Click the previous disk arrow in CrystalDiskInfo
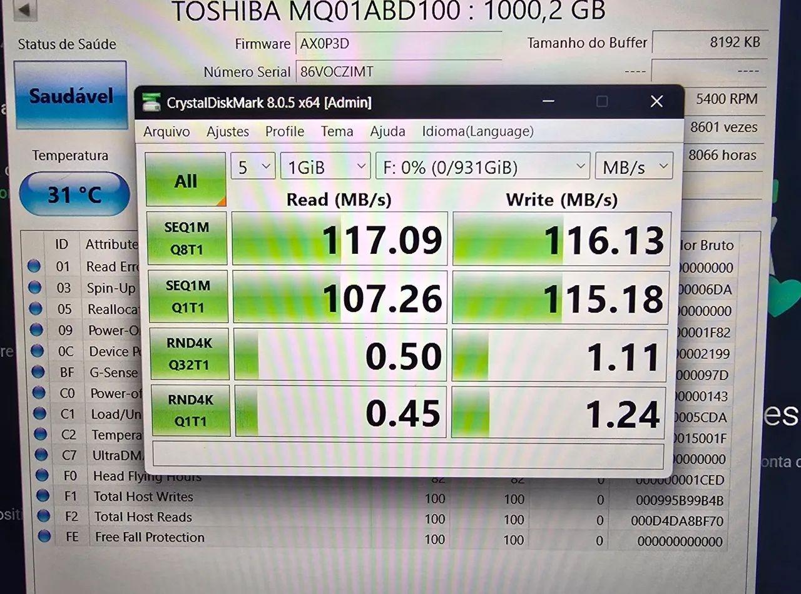 24,9
